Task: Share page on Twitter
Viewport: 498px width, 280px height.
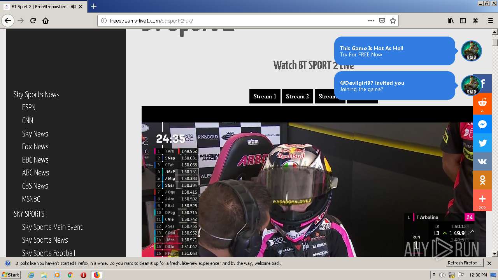Action: [x=482, y=143]
